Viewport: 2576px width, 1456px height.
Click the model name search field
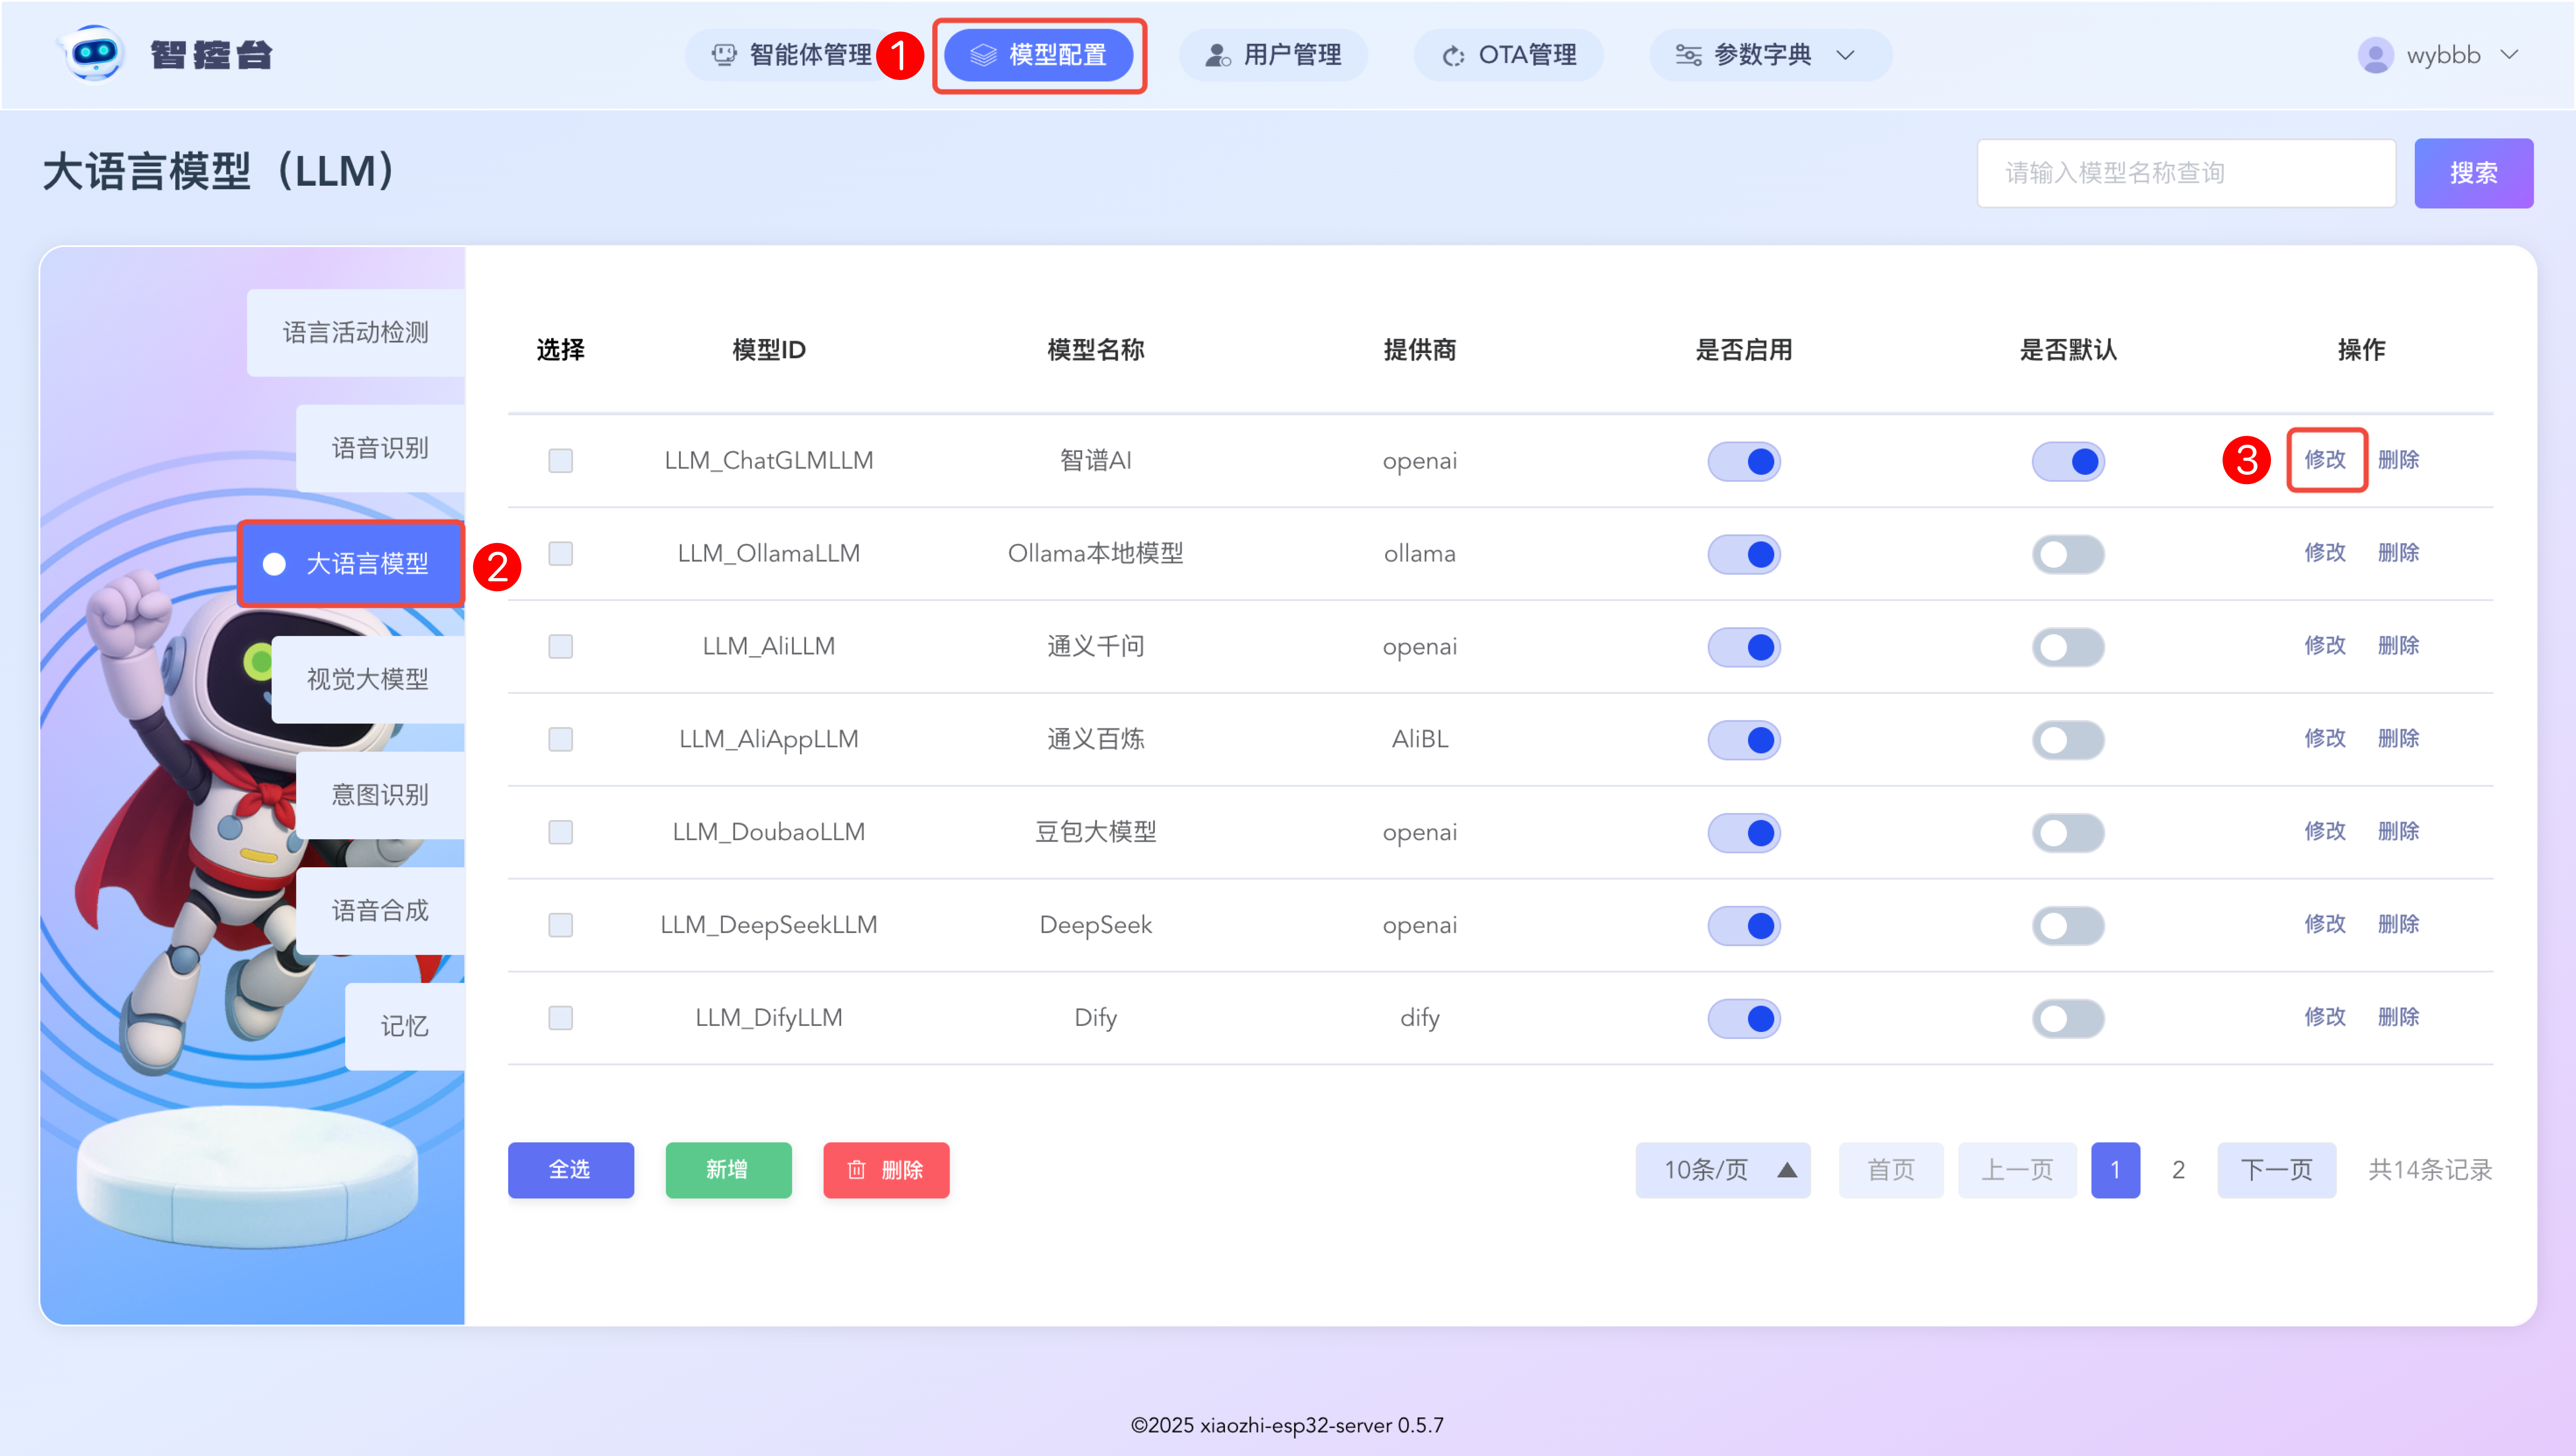[2186, 173]
